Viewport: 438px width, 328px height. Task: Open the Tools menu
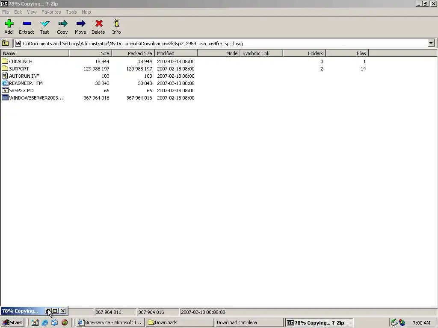click(71, 12)
